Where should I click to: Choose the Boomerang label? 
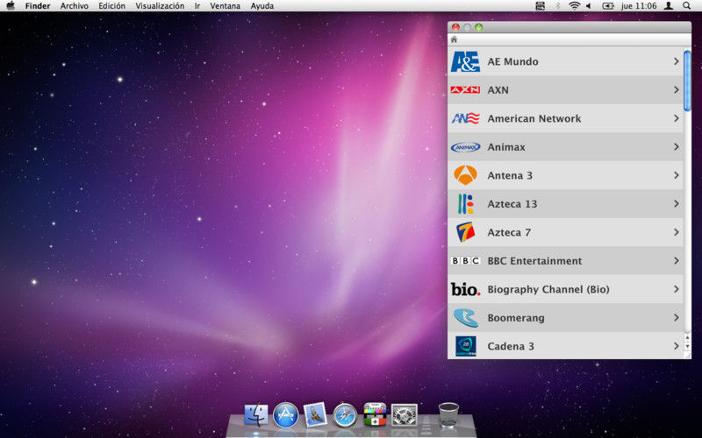tap(516, 318)
